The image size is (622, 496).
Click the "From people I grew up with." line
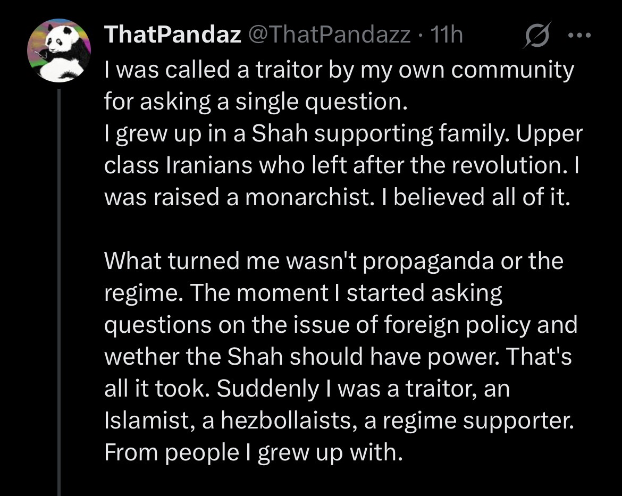250,452
